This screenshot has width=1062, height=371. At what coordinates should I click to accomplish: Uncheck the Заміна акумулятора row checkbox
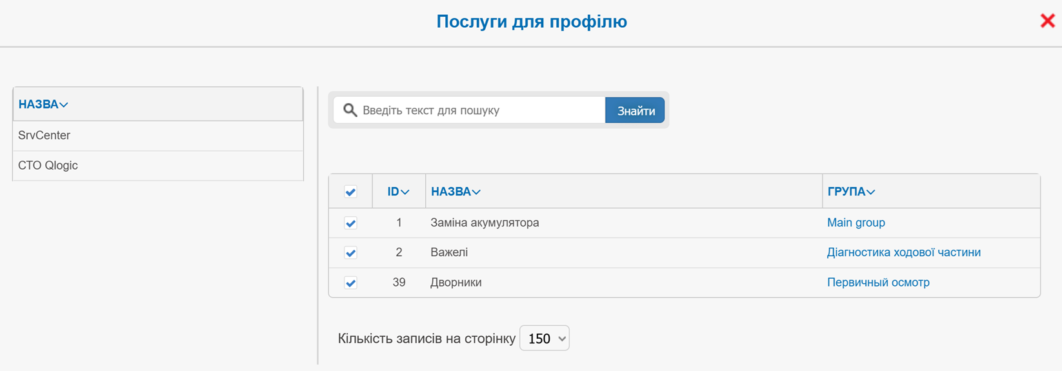(x=350, y=223)
